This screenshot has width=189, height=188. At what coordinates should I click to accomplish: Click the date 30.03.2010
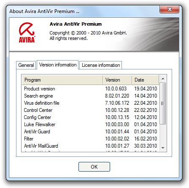click(x=146, y=146)
